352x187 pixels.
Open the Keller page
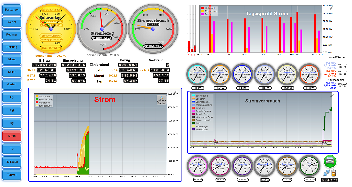pos(12,72)
